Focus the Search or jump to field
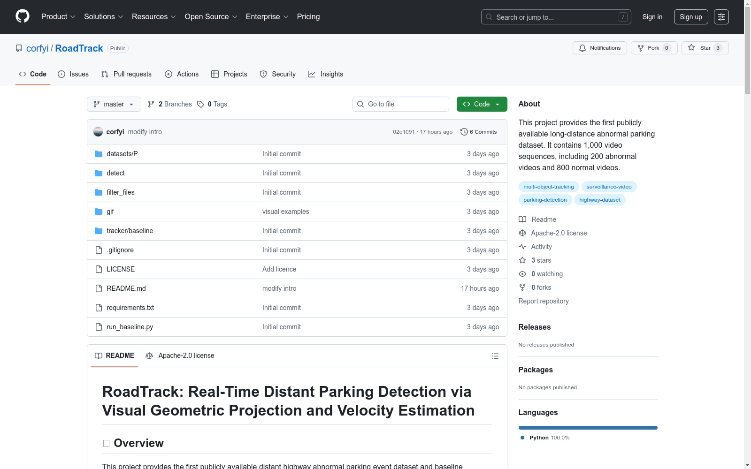The image size is (751, 469). (556, 17)
